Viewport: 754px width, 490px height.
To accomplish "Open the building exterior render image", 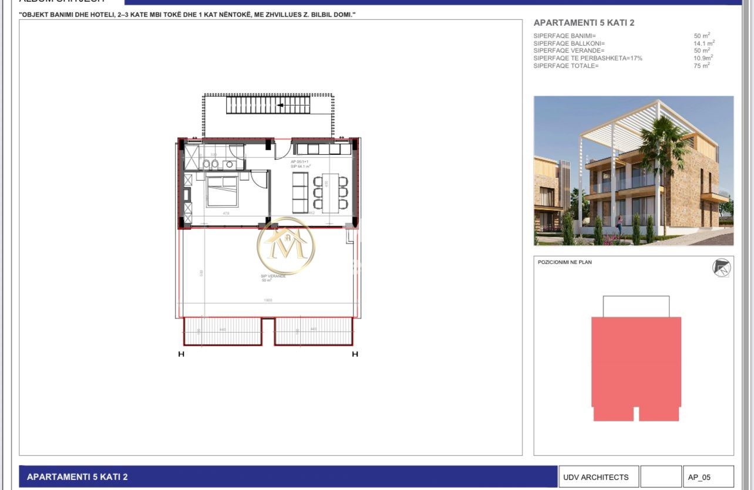I will [x=634, y=171].
